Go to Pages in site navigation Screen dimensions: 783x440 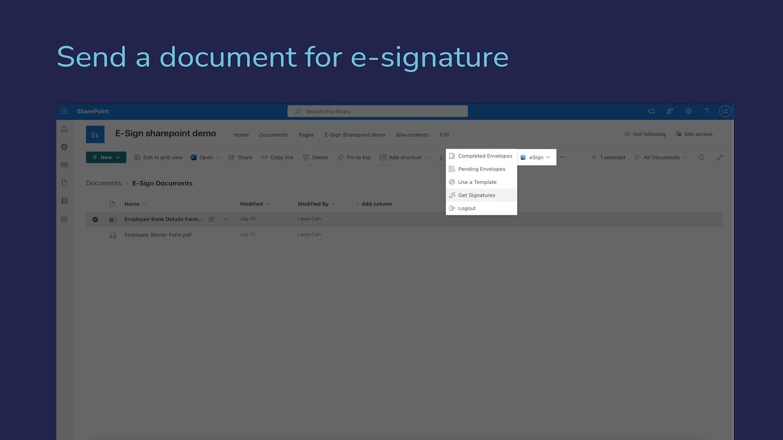(306, 135)
